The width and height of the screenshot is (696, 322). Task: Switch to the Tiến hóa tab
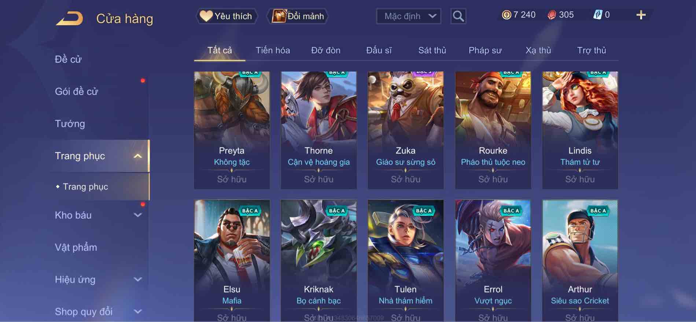pyautogui.click(x=273, y=50)
